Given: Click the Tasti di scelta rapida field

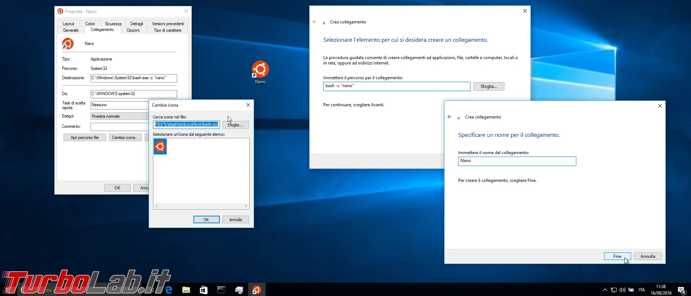Looking at the screenshot, I should pyautogui.click(x=119, y=105).
